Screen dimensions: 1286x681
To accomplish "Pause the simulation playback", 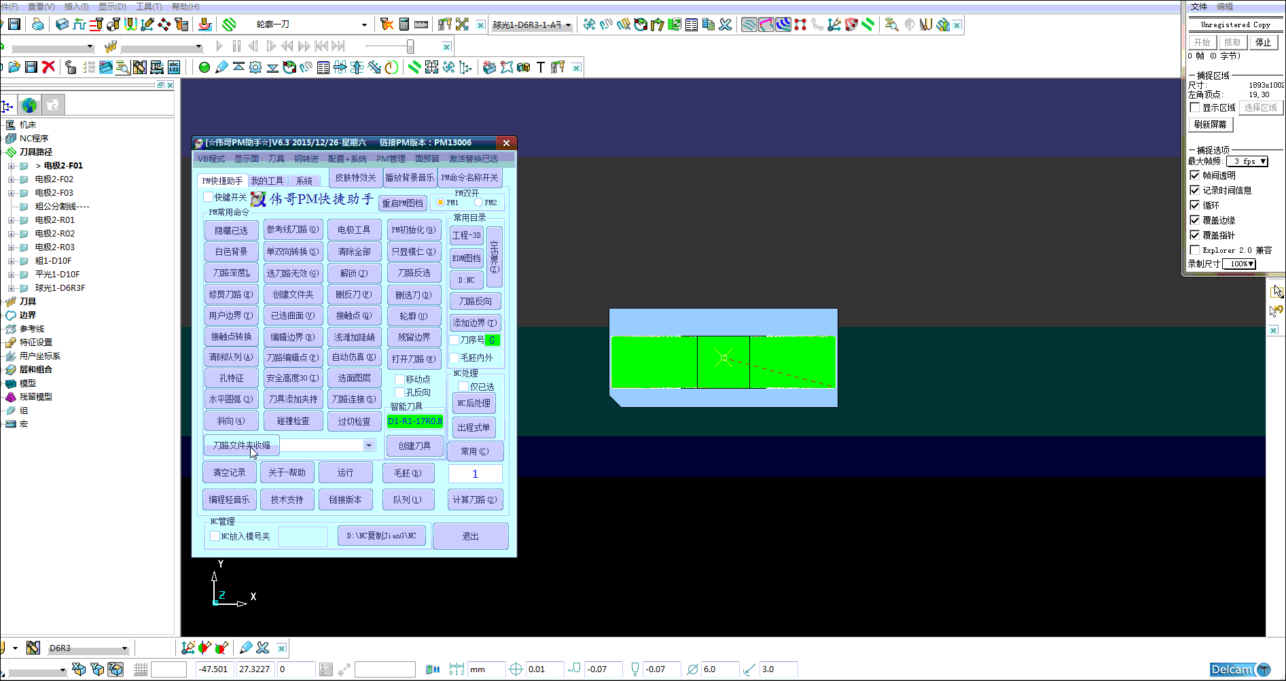I will point(236,46).
